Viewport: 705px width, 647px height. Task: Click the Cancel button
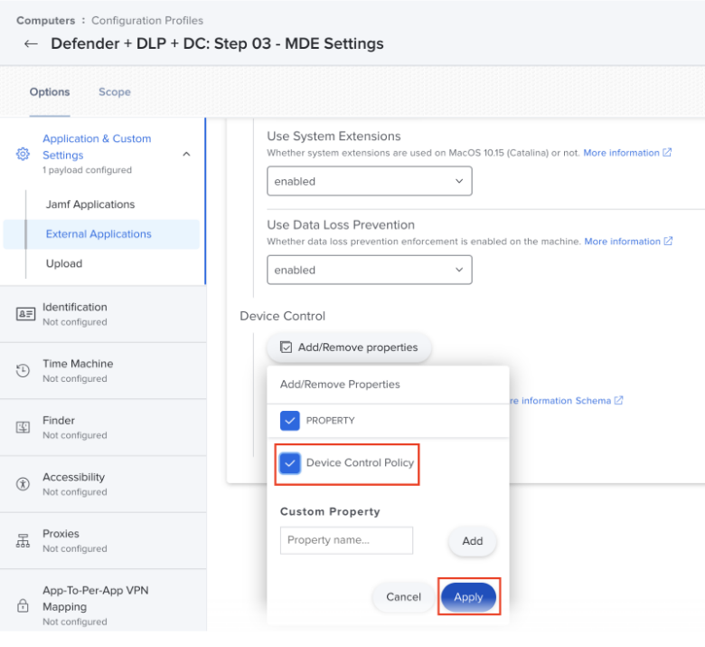pyautogui.click(x=403, y=597)
